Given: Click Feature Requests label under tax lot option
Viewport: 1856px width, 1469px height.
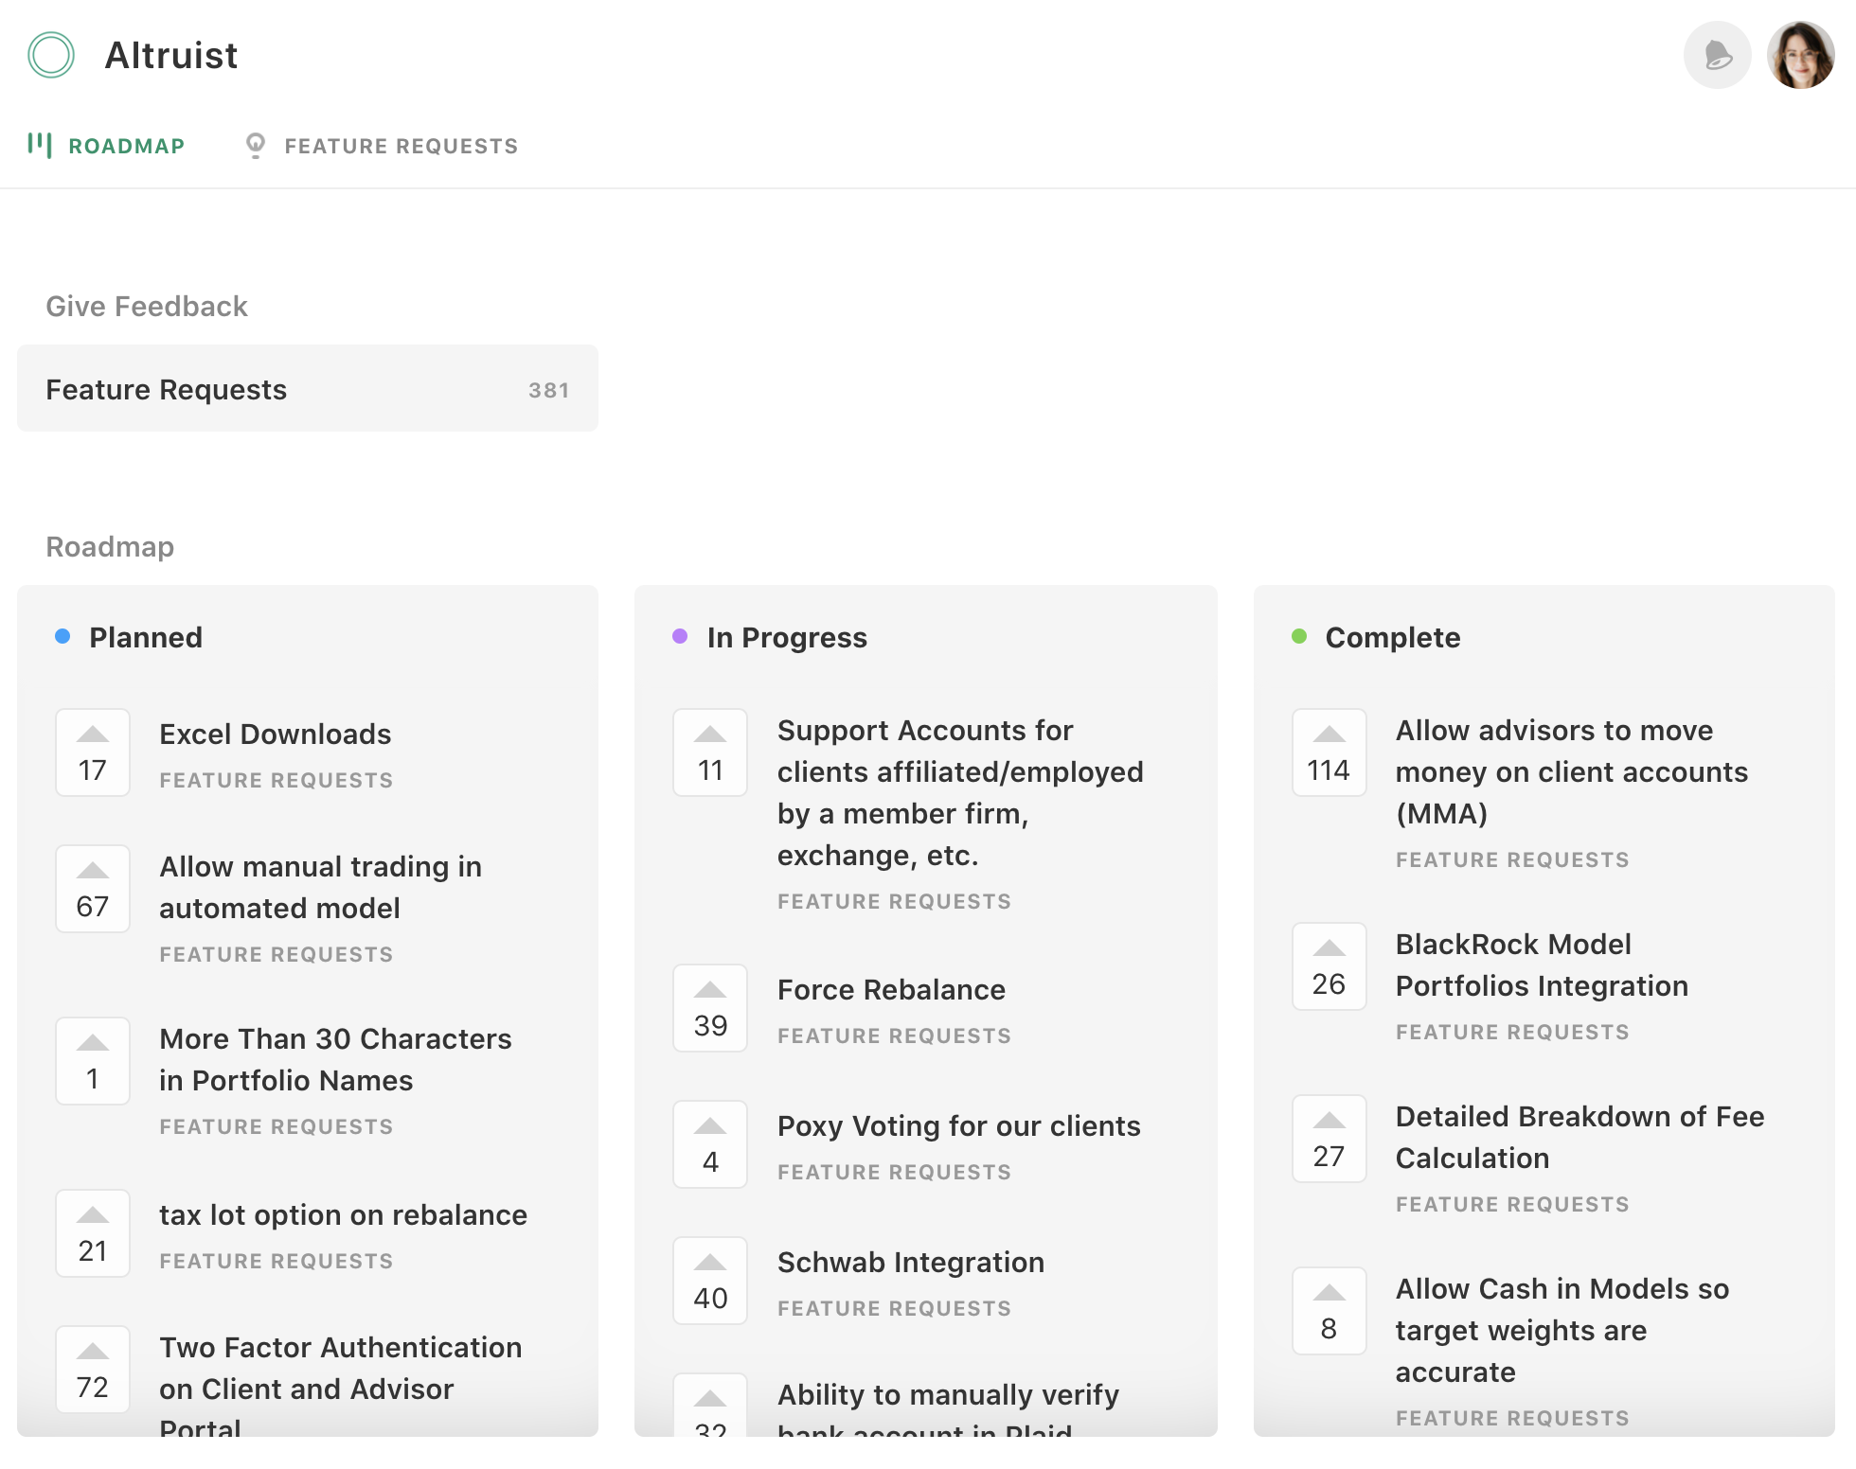Looking at the screenshot, I should click(277, 1262).
